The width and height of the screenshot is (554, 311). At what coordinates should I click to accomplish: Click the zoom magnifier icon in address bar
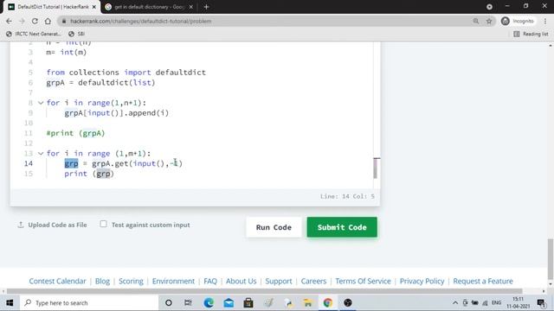coord(476,21)
